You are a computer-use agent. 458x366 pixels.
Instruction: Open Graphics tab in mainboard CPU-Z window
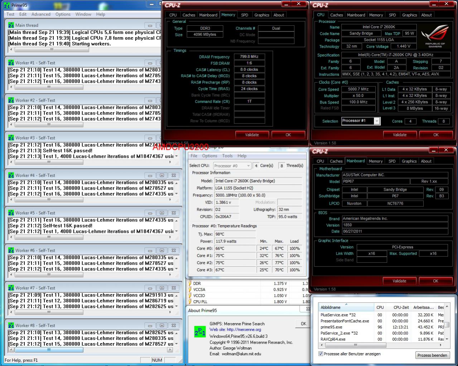pos(409,161)
